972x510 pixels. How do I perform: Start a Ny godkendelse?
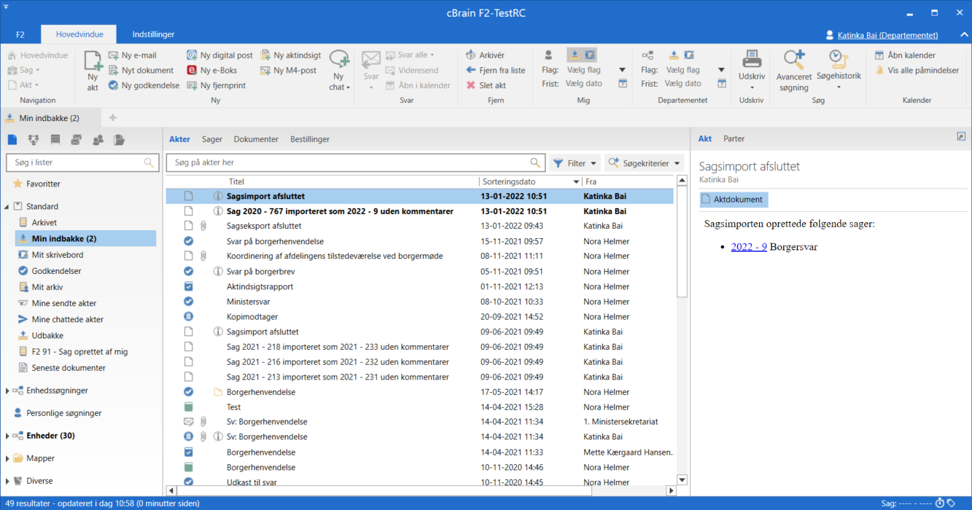point(143,85)
